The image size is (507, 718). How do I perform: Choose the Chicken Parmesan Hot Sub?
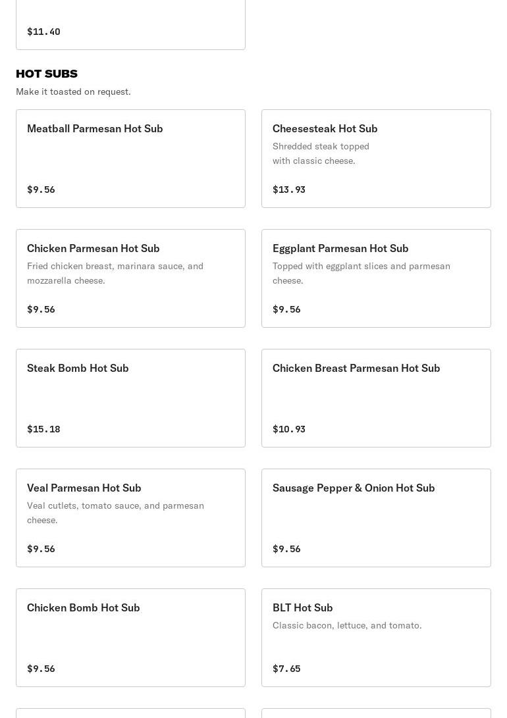[x=130, y=278]
